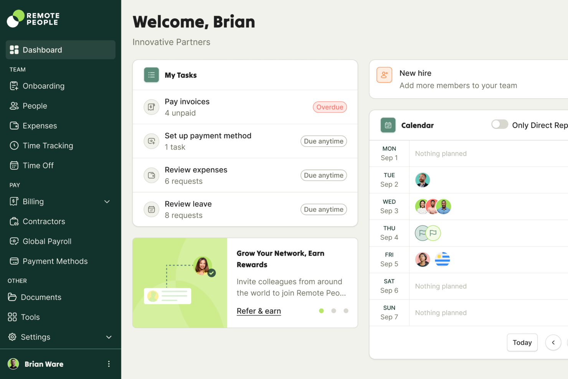Expand the Billing submenu chevron
568x379 pixels.
coord(107,202)
